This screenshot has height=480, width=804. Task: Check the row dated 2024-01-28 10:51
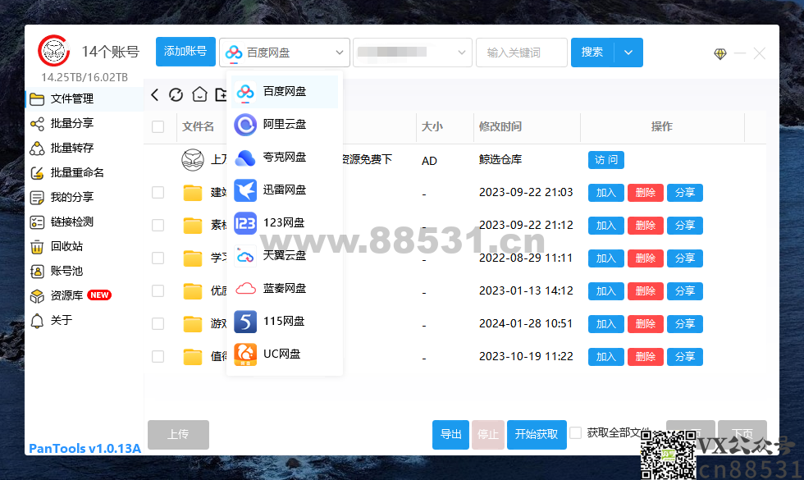coord(158,323)
